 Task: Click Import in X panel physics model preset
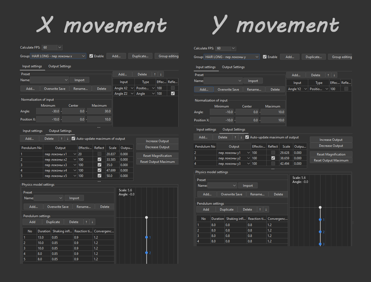click(x=74, y=198)
